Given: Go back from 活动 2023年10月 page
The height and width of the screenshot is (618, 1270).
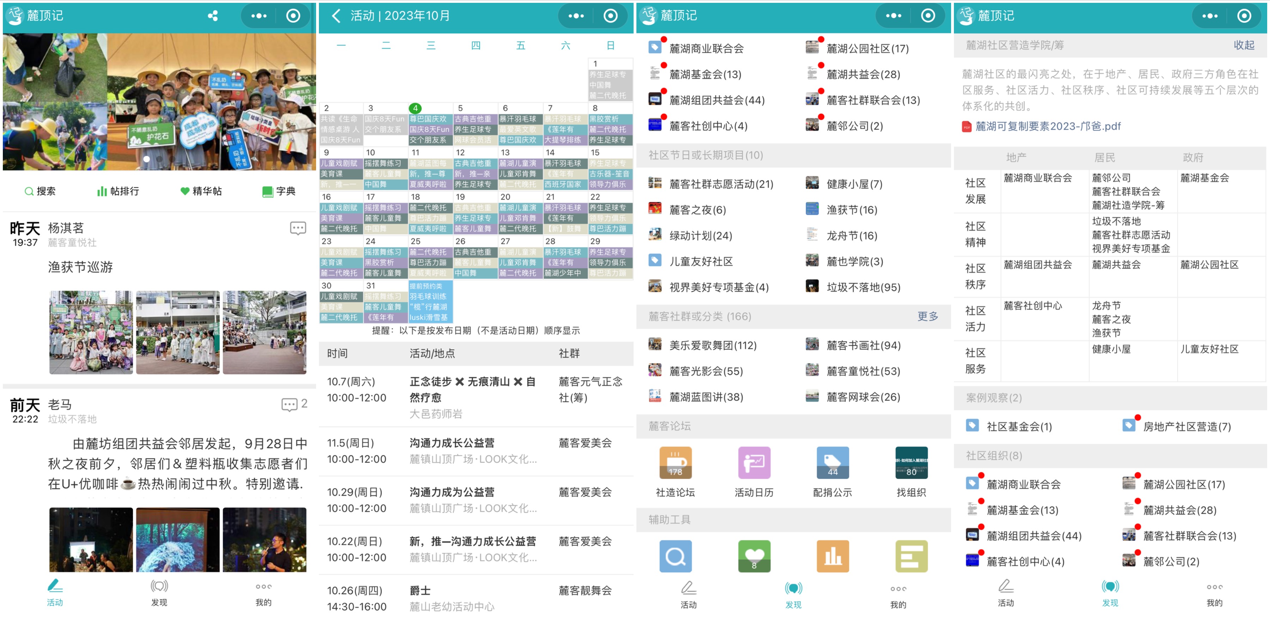Looking at the screenshot, I should click(x=336, y=16).
